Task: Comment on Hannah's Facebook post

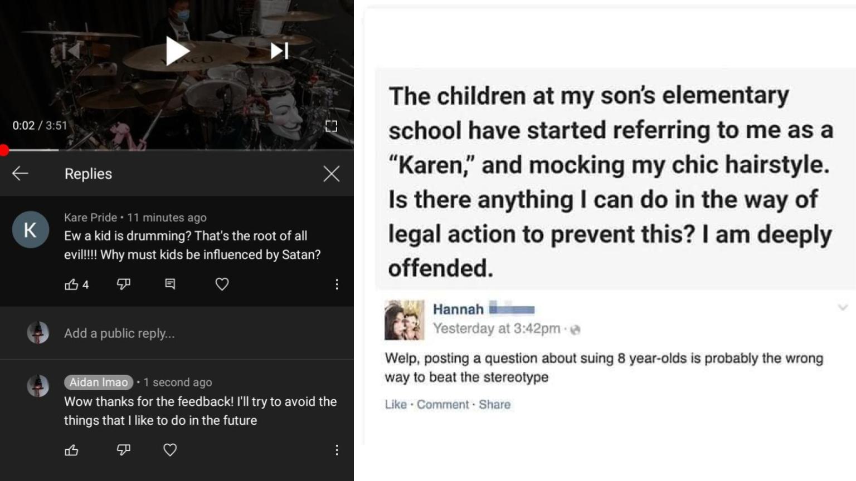Action: 443,405
